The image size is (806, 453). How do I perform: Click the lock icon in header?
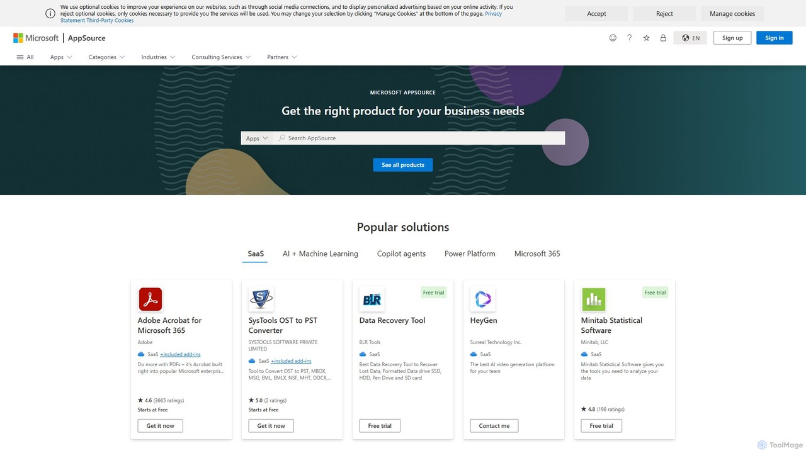[x=663, y=38]
